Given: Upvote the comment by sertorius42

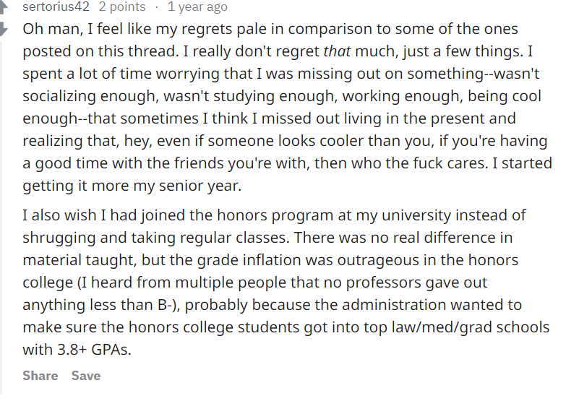Looking at the screenshot, I should pyautogui.click(x=4, y=7).
